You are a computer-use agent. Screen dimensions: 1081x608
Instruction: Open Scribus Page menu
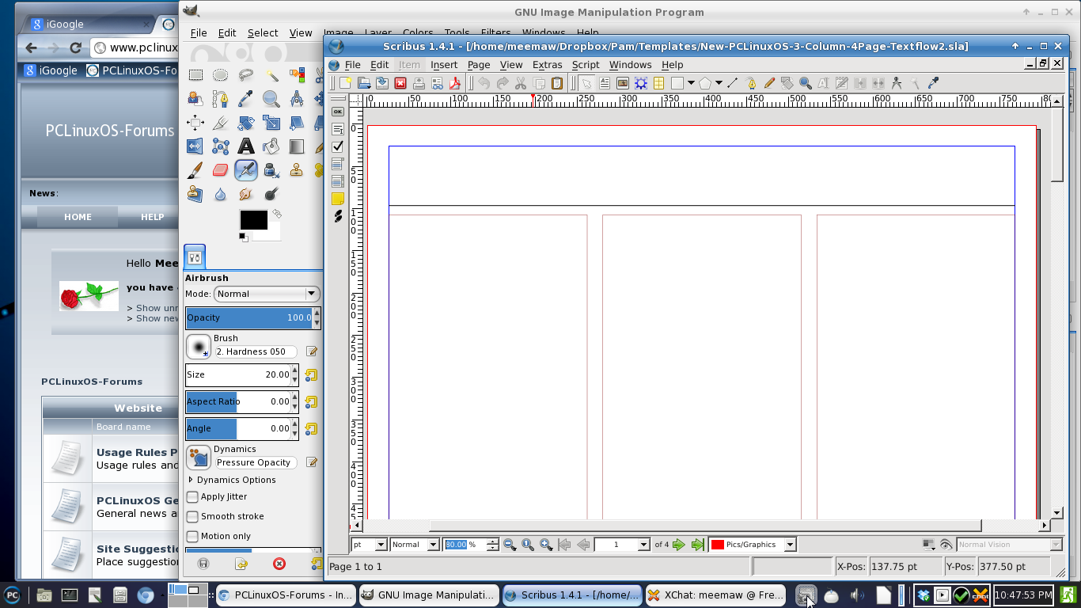tap(479, 65)
